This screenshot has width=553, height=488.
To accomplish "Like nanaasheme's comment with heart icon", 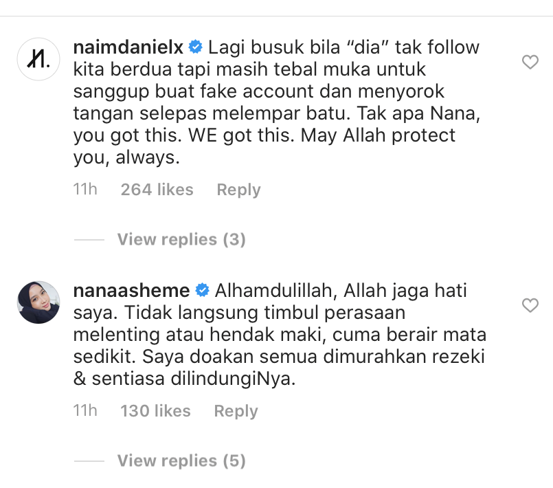I will pos(530,305).
